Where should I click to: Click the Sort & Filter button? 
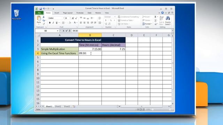161,20
